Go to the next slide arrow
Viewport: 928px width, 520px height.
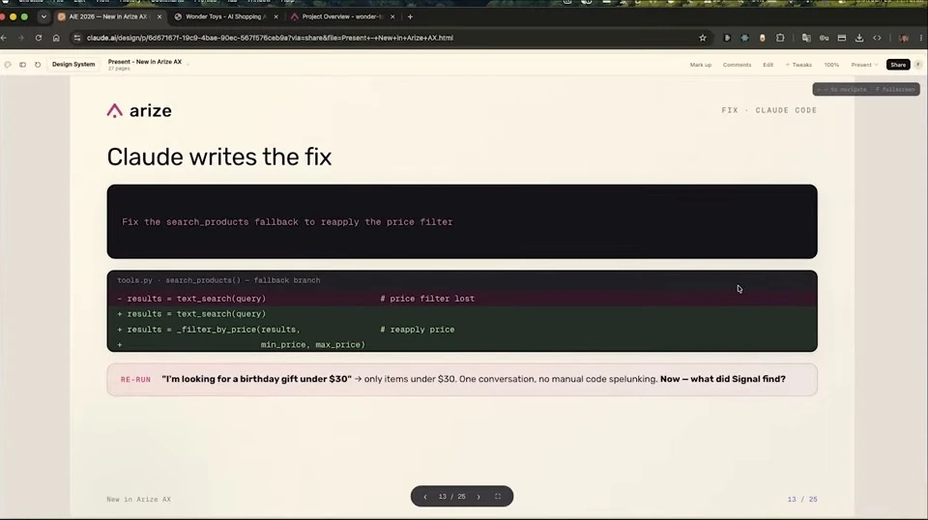(478, 497)
